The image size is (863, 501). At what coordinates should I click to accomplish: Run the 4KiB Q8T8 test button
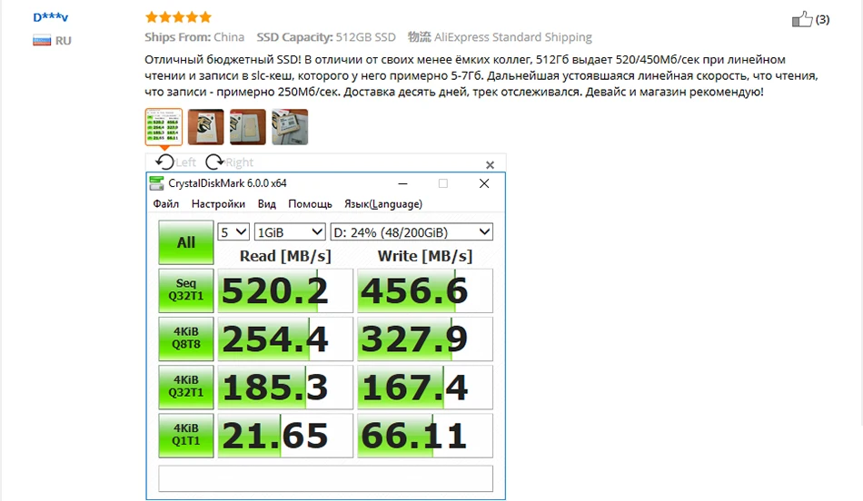pyautogui.click(x=186, y=339)
